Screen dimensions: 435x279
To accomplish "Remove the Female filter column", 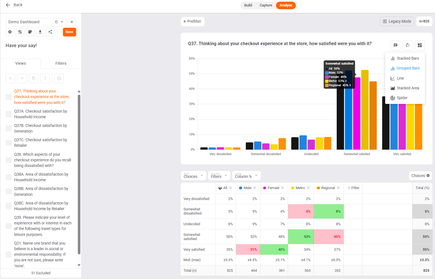I will 283,188.
